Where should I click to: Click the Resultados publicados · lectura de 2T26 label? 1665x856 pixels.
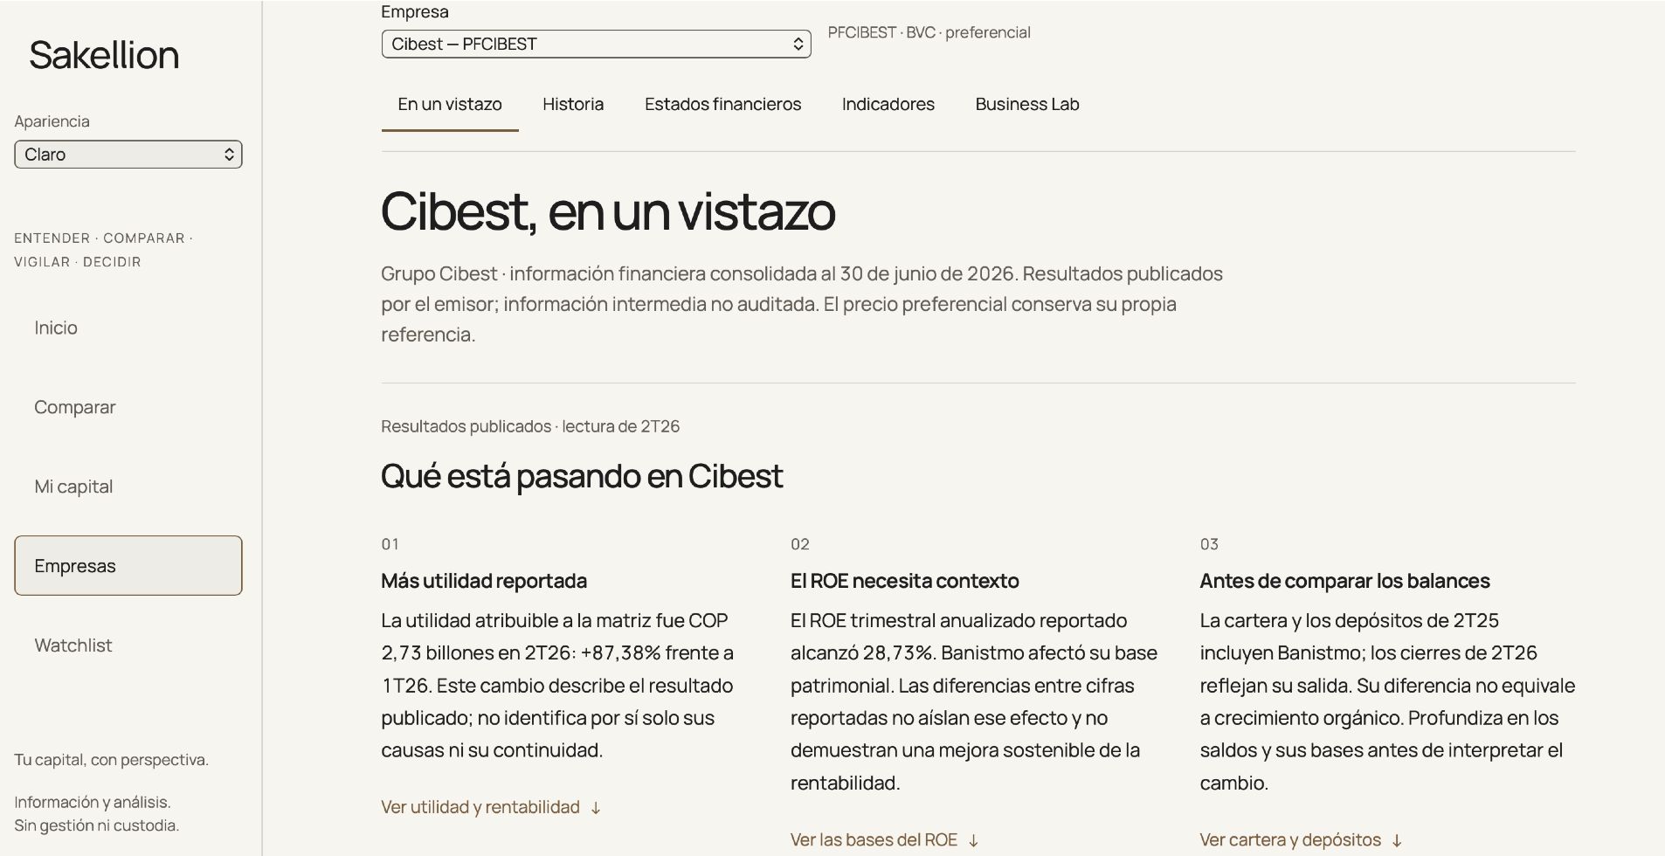click(530, 426)
